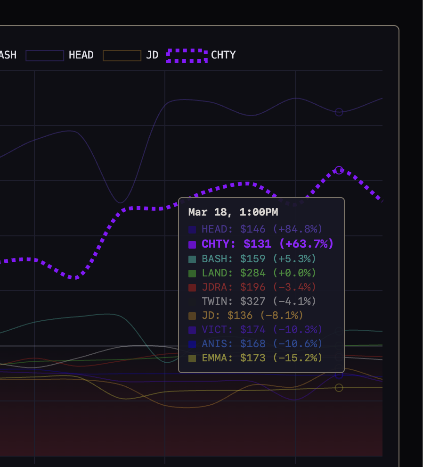Click the tooltip date Mar 18, 1:00PM
Viewport: 423px width, 467px height.
pos(233,212)
